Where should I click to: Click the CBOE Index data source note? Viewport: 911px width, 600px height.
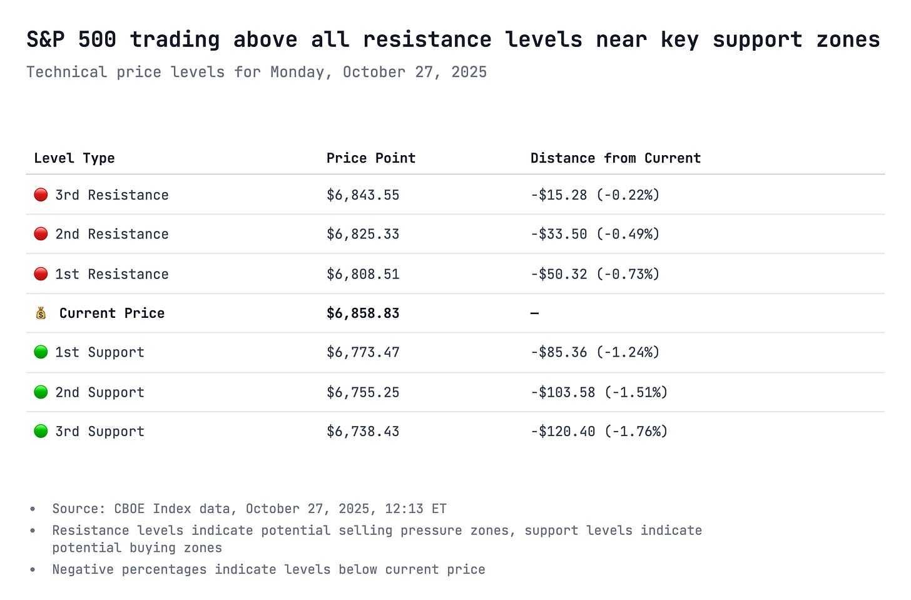[x=249, y=509]
